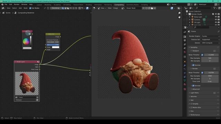This screenshot has width=221, height=124.
Task: Click the outliner search field
Action: [204, 8]
